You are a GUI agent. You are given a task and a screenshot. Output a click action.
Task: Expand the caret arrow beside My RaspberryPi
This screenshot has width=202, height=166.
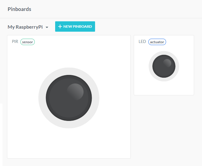click(47, 27)
